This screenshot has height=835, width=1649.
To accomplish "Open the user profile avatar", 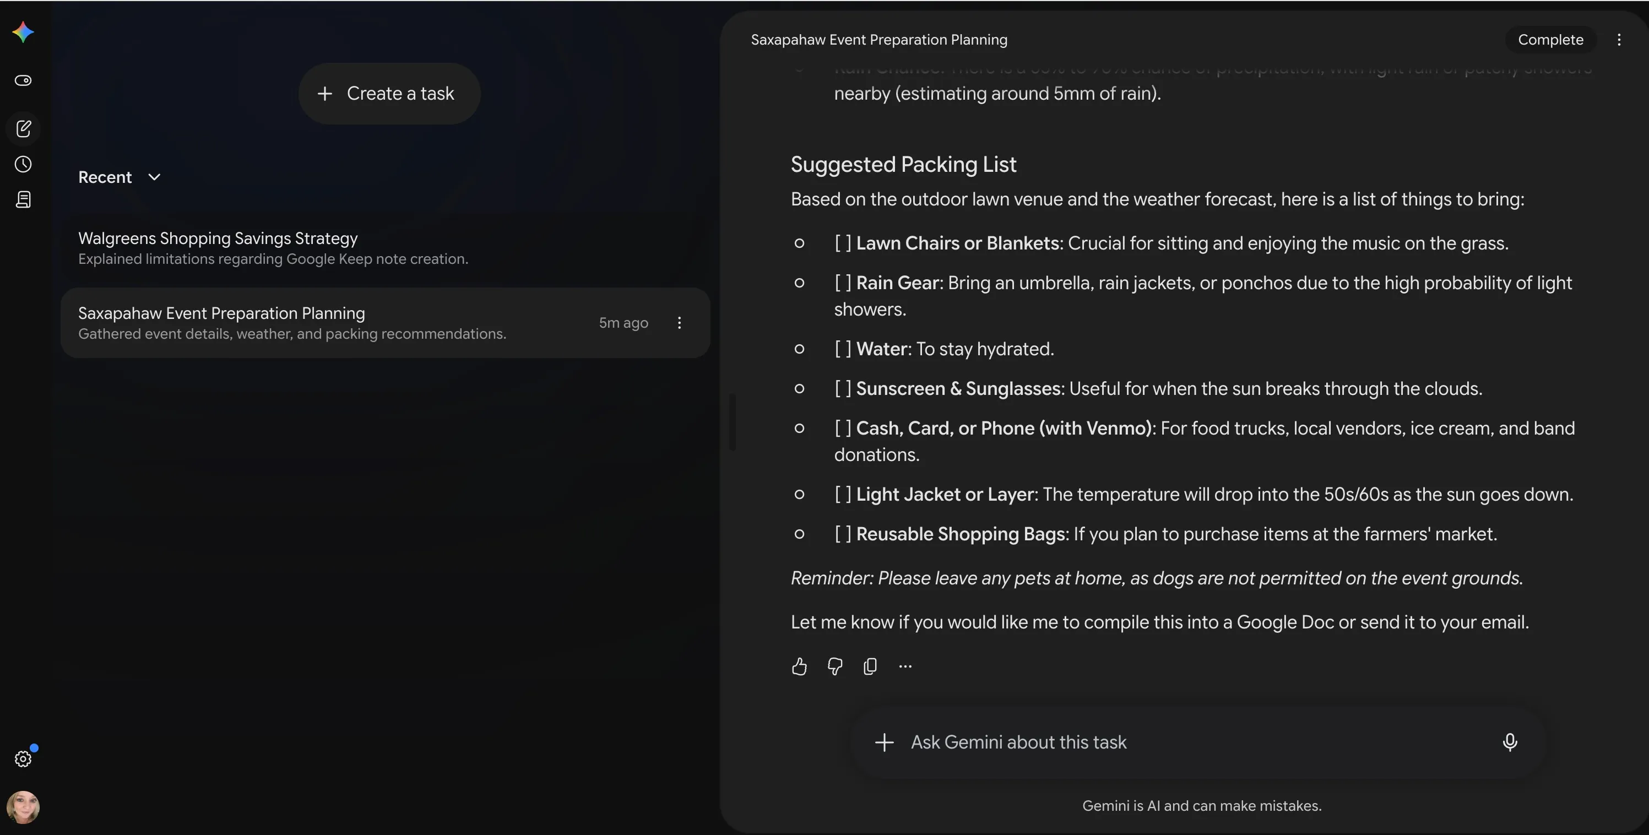I will pos(23,807).
